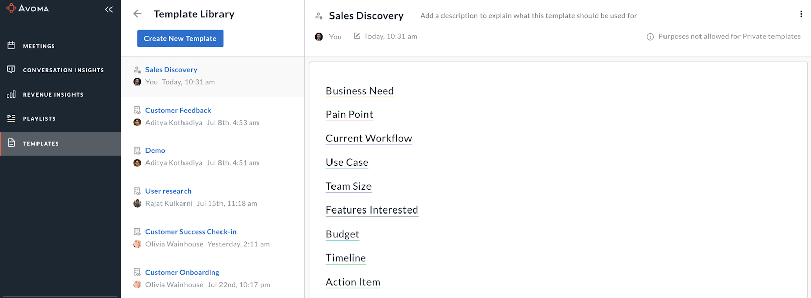Viewport: 811px width, 298px height.
Task: Click the Templates document icon
Action: tap(11, 143)
